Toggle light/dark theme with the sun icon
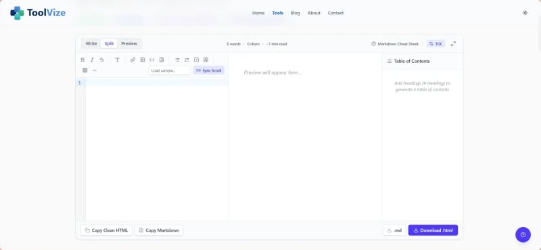Viewport: 541px width, 250px height. (x=525, y=13)
